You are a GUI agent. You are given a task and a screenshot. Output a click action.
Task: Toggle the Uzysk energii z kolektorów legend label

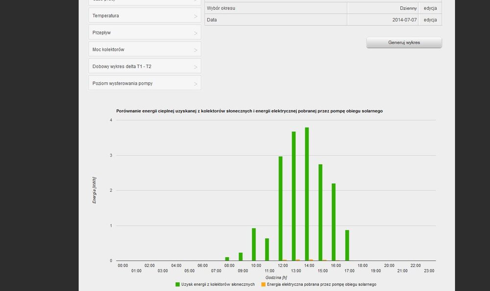point(218,285)
